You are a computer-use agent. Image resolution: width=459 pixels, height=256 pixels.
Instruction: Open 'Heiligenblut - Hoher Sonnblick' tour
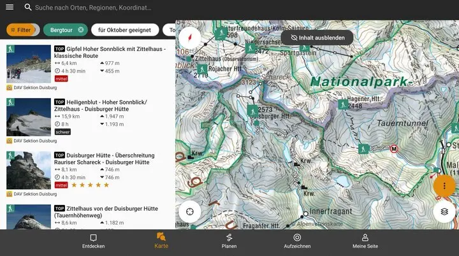click(x=110, y=106)
